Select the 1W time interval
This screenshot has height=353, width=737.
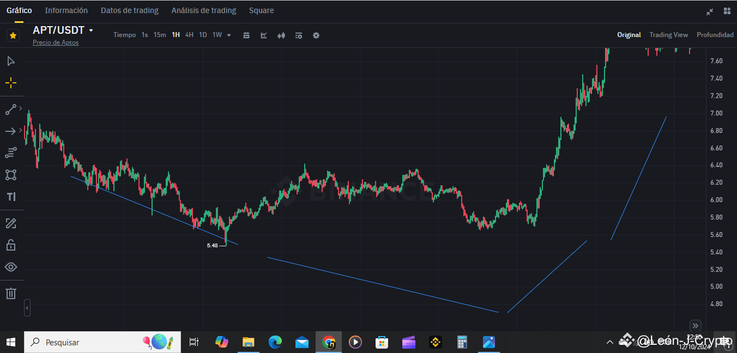pos(217,35)
